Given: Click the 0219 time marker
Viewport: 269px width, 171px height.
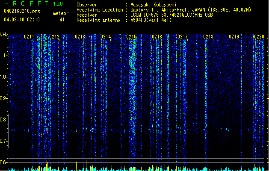Looking at the screenshot, I should [234, 37].
